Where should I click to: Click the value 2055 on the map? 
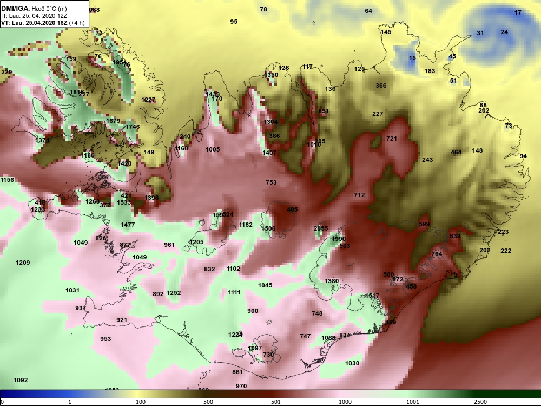pos(321,228)
